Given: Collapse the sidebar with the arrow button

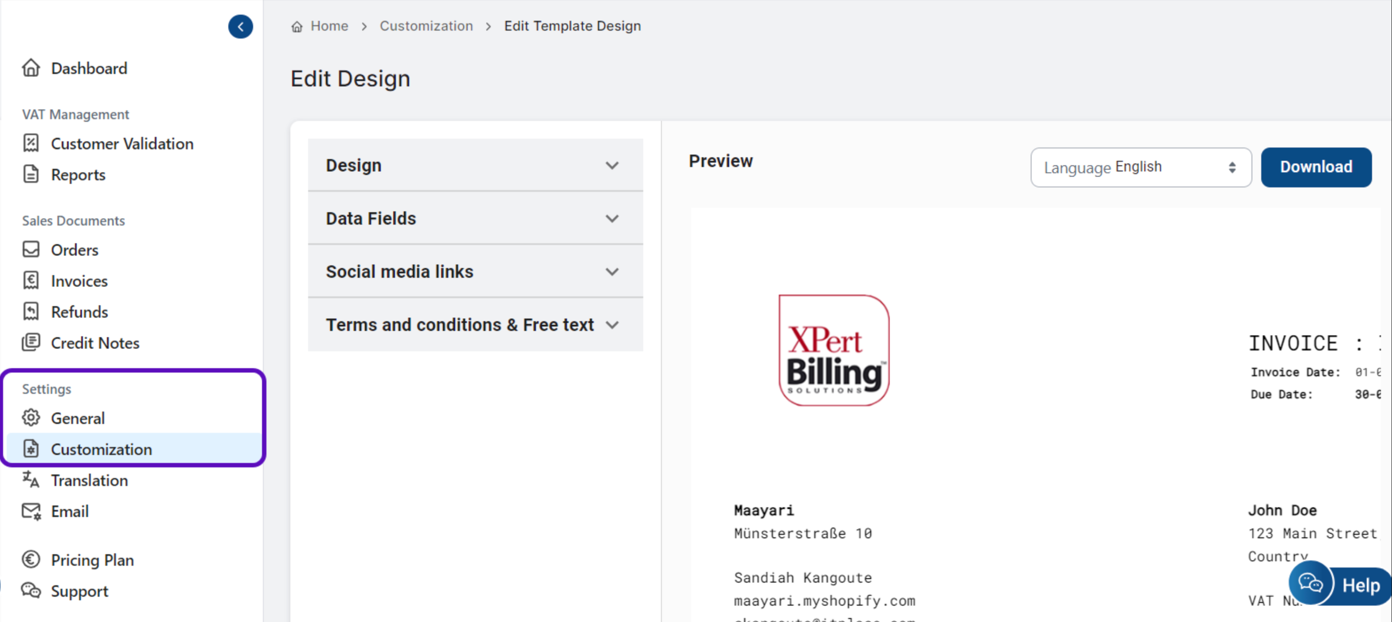Looking at the screenshot, I should [240, 27].
